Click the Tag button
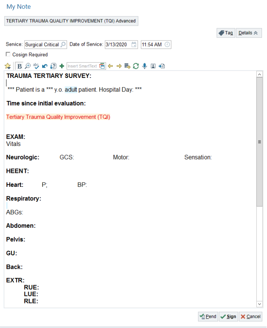Viewport: 267px width, 328px height. pyautogui.click(x=226, y=33)
